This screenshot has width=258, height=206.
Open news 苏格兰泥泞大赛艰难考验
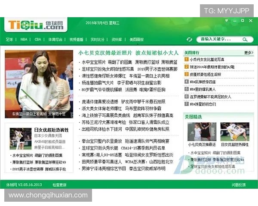(x=104, y=122)
